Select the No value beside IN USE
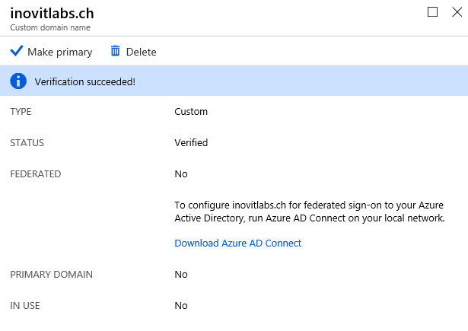 pyautogui.click(x=181, y=306)
